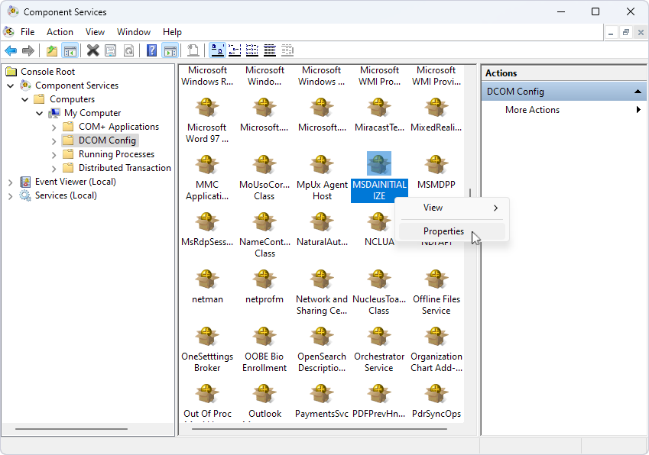This screenshot has height=455, width=649.
Task: Open Help via the blue question-mark icon
Action: click(152, 51)
